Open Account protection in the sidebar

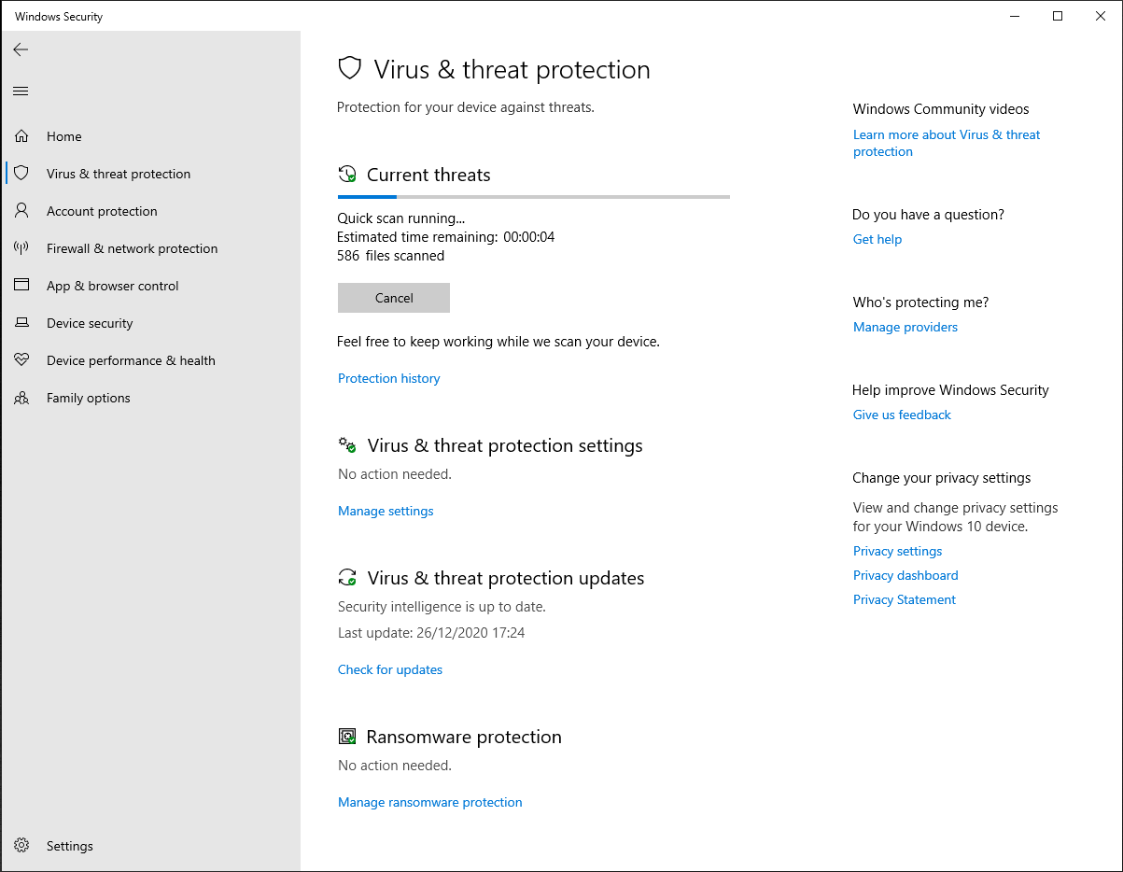(x=102, y=211)
